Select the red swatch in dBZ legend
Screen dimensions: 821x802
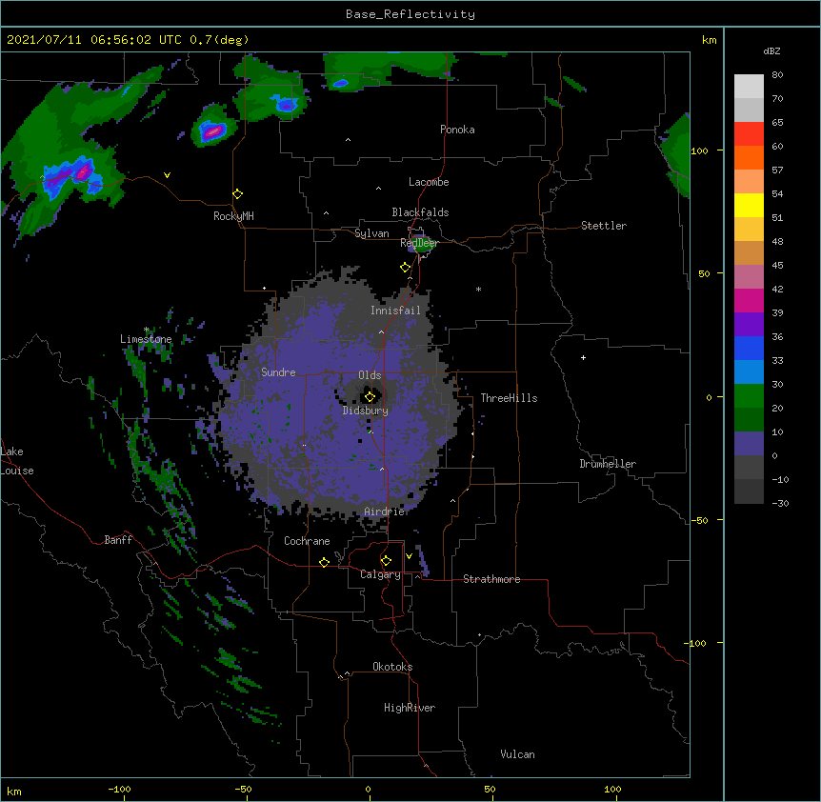tap(749, 133)
